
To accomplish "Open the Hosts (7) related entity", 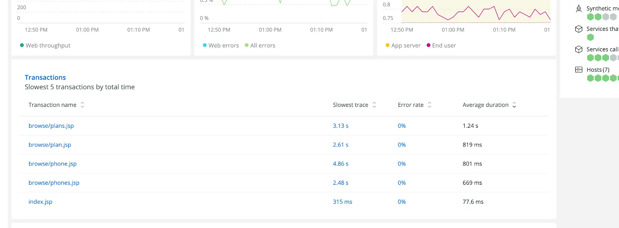I will click(x=598, y=70).
